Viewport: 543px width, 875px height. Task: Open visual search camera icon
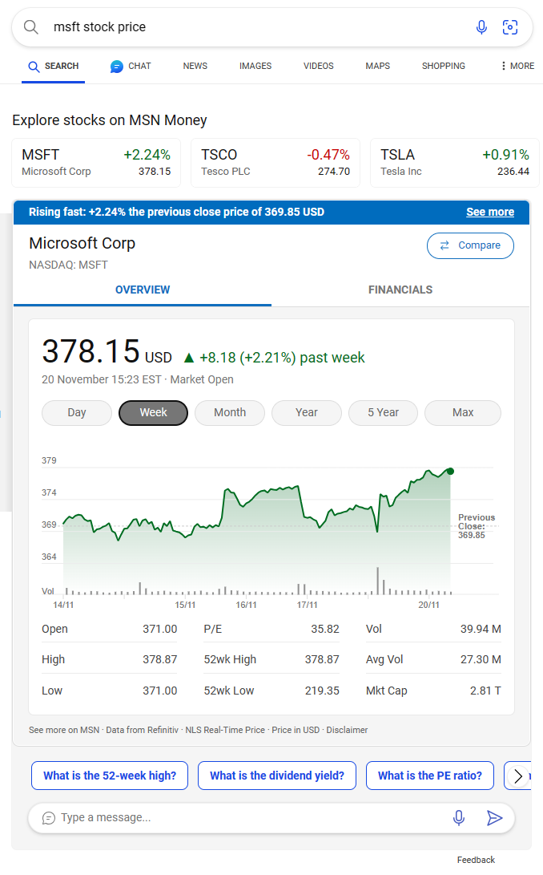point(510,26)
